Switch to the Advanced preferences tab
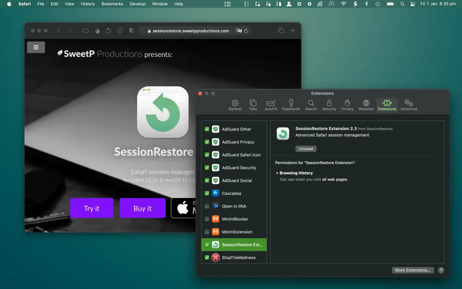 point(408,105)
